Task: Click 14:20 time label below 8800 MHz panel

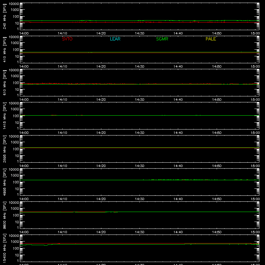Action: tap(101, 232)
